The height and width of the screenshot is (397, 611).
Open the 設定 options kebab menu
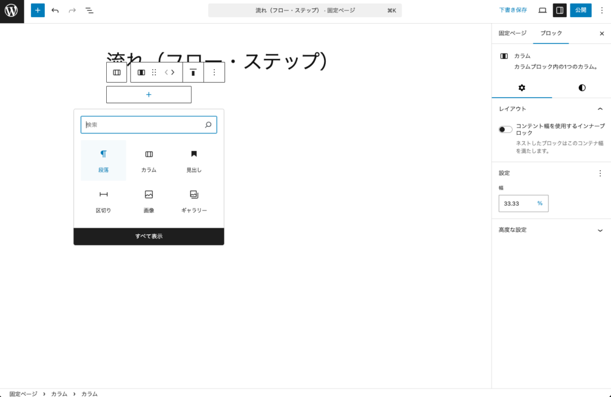click(601, 173)
